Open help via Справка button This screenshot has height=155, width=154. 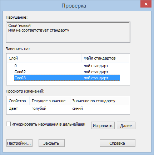tap(118, 143)
